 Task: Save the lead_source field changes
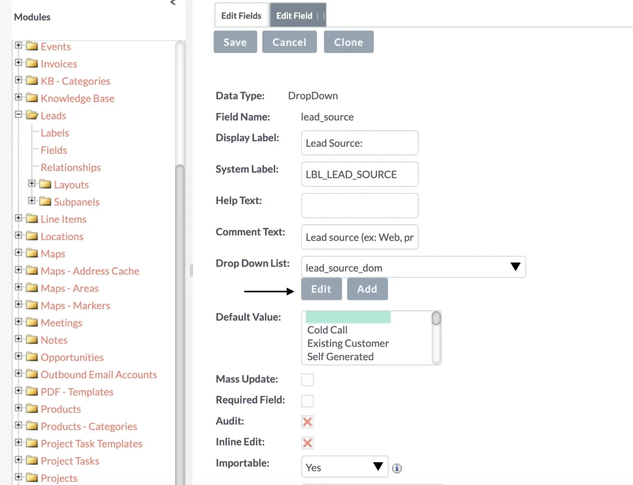pyautogui.click(x=235, y=42)
